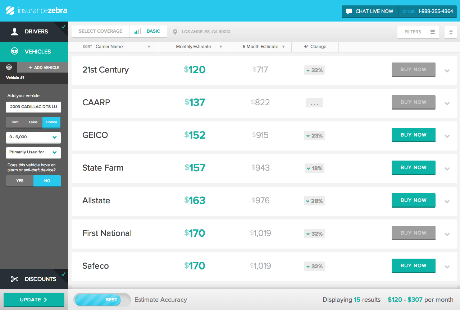
Task: Click the Filters hamburger icon
Action: click(432, 32)
